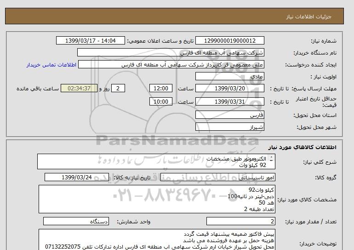Click goods need date 1399/03/24
The width and height of the screenshot is (354, 250).
[x=77, y=177]
